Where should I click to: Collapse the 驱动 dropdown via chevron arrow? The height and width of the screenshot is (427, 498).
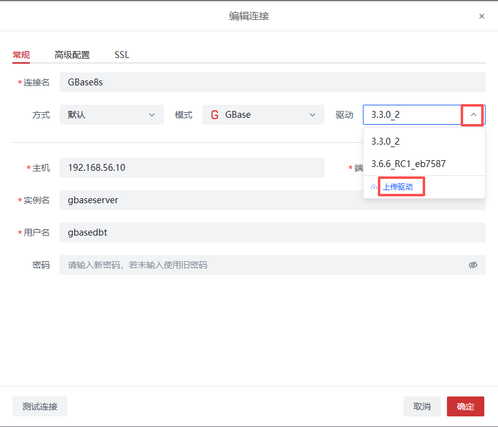click(473, 115)
